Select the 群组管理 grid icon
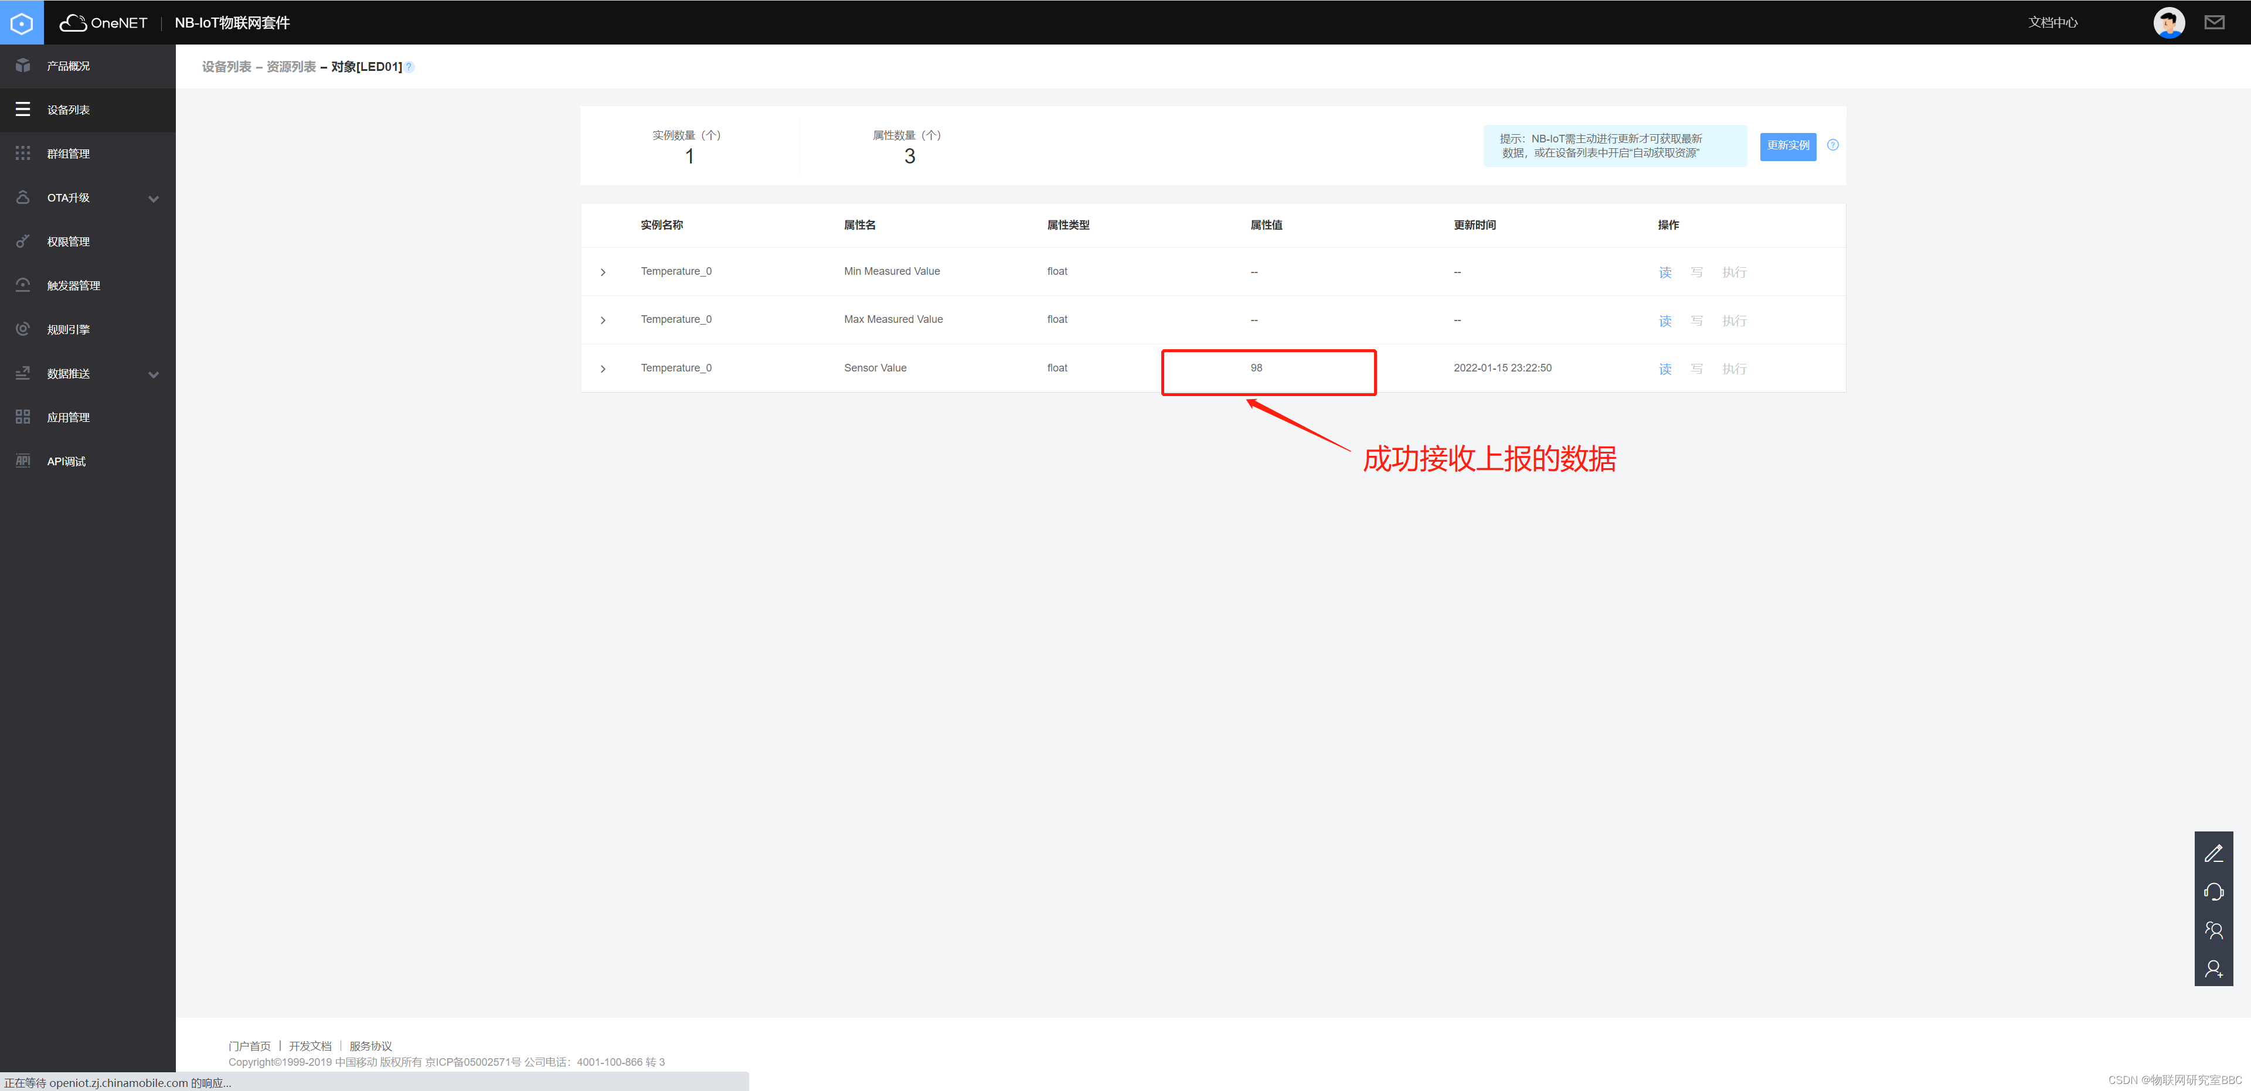This screenshot has height=1091, width=2251. [23, 153]
